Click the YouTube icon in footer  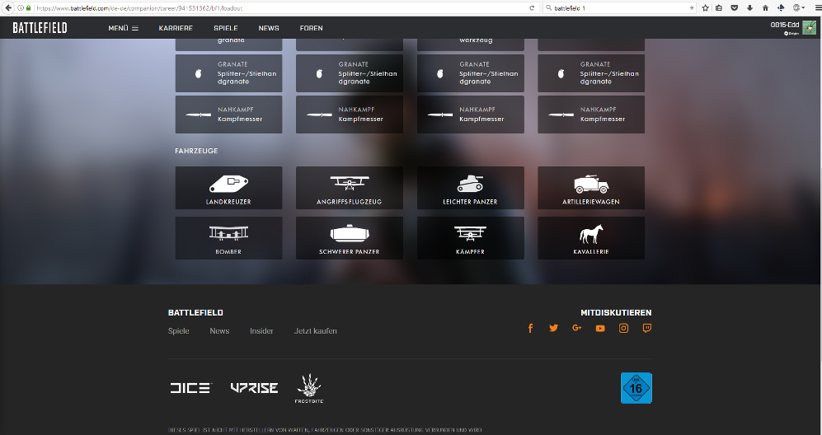point(600,329)
